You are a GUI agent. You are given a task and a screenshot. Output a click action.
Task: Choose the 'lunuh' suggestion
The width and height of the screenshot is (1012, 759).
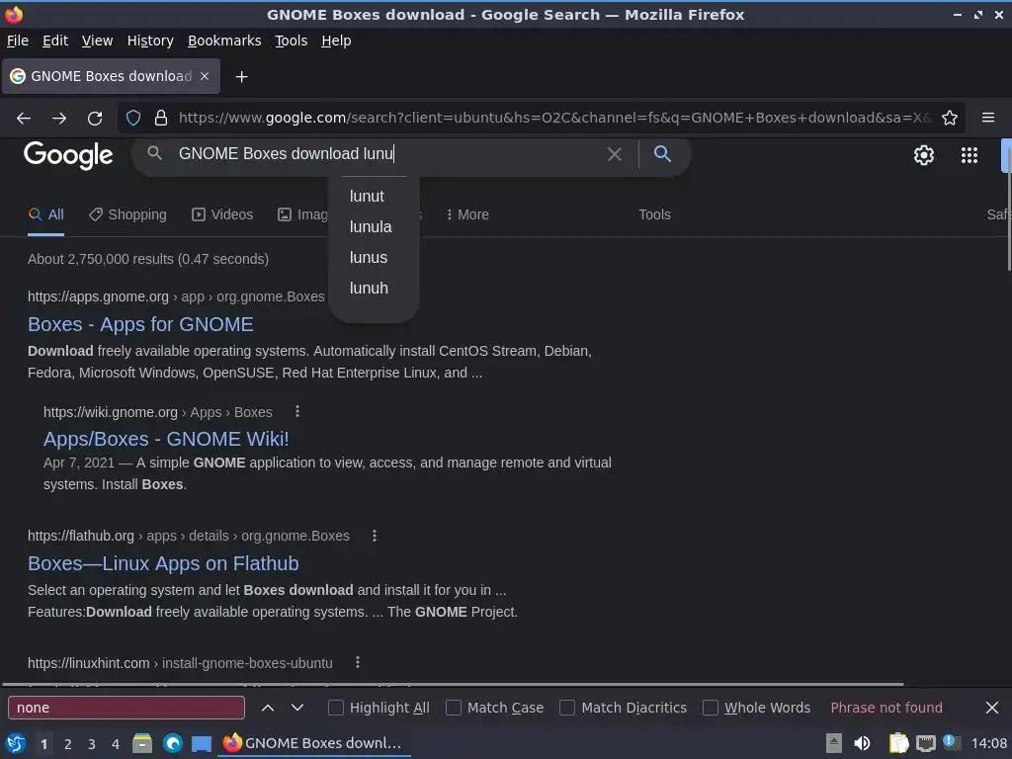click(369, 289)
